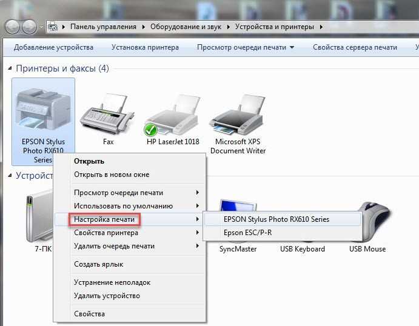Viewport: 419px width, 326px height.
Task: Select Настройка печати menu entry
Action: pos(130,219)
